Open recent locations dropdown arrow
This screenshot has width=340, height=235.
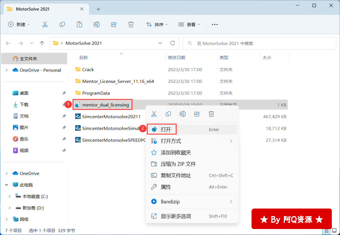click(32, 43)
